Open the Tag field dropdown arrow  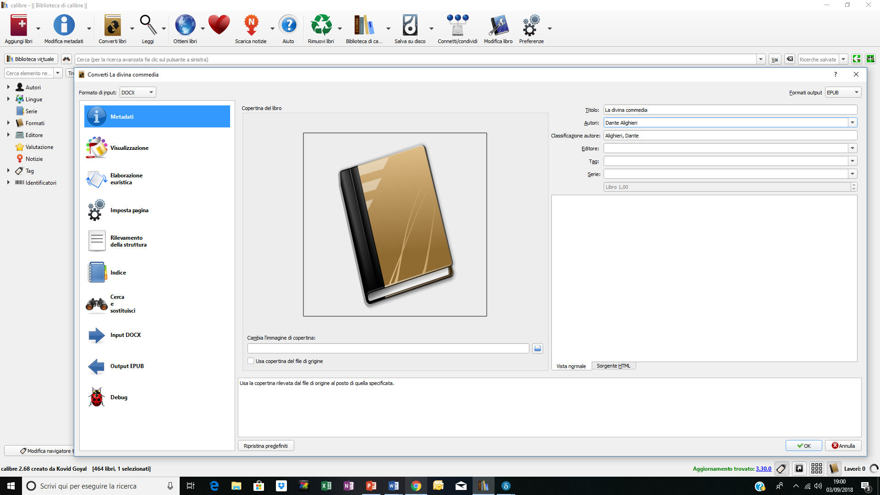[x=852, y=161]
